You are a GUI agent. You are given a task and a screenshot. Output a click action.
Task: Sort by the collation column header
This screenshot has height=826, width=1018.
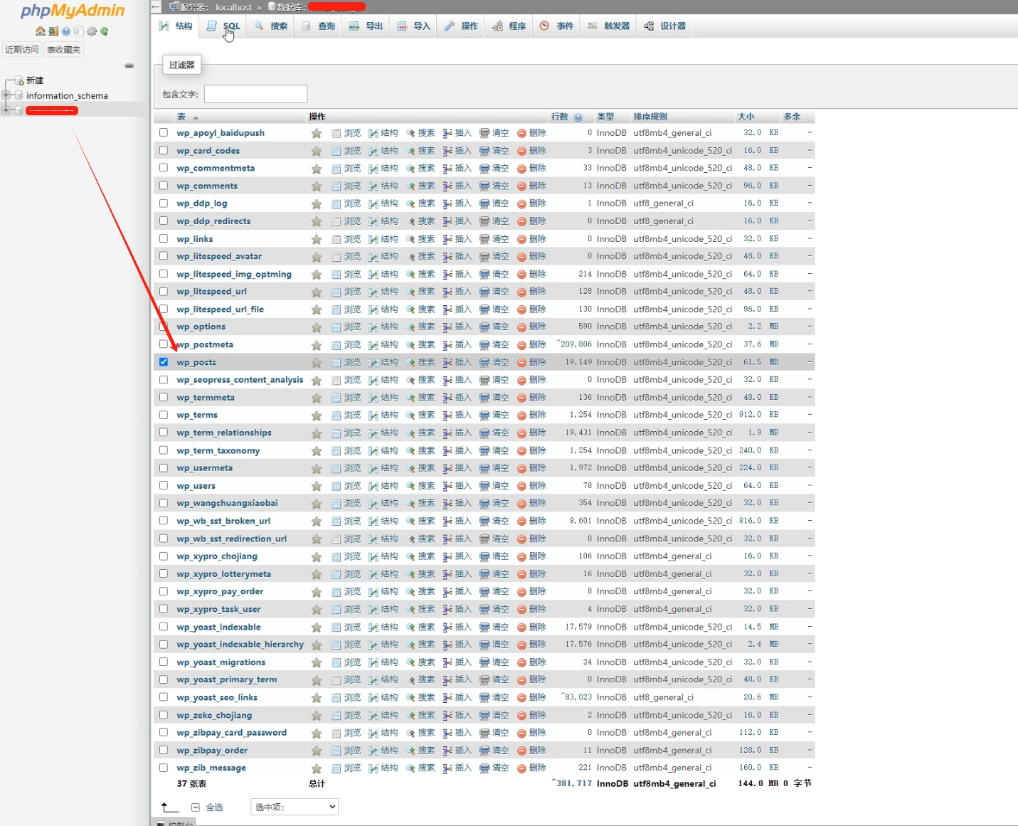point(650,117)
